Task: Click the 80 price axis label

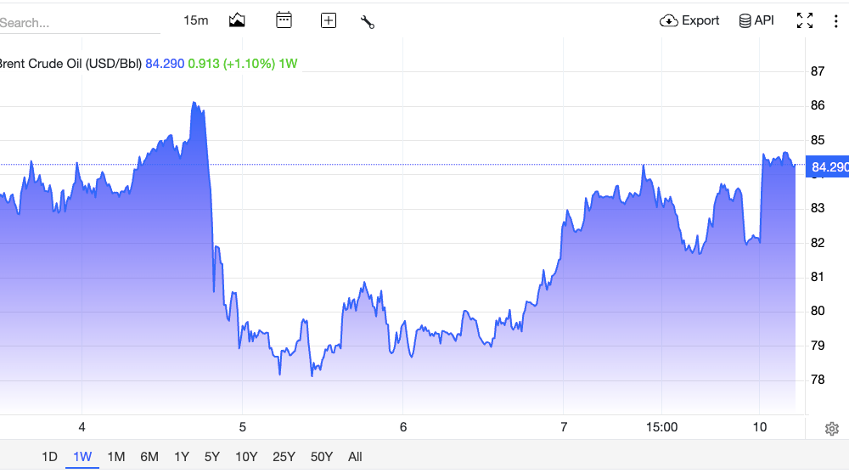Action: click(818, 311)
